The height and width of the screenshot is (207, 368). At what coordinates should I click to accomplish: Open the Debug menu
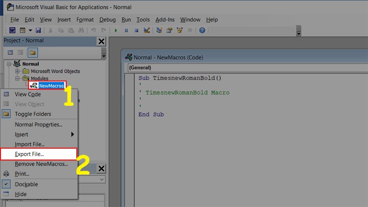pos(108,20)
